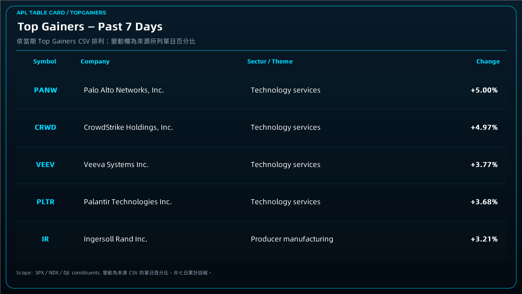The width and height of the screenshot is (522, 294).
Task: Click the APL TABLE CARD / TOPGAINERS breadcrumb
Action: (61, 13)
